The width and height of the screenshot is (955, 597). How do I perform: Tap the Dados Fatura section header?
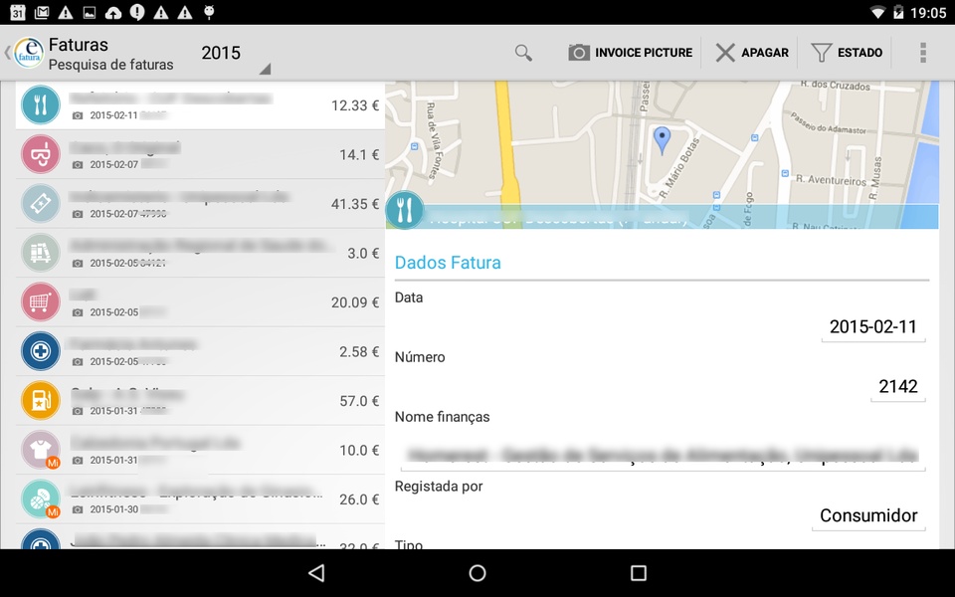[x=448, y=263]
